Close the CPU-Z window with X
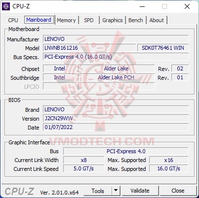199x198 pixels. click(187, 6)
